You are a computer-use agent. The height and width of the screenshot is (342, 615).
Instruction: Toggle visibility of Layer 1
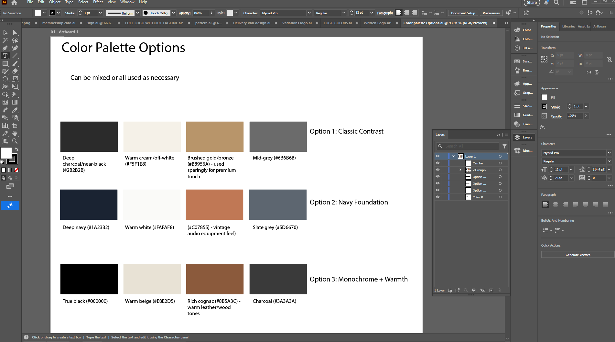pyautogui.click(x=437, y=156)
